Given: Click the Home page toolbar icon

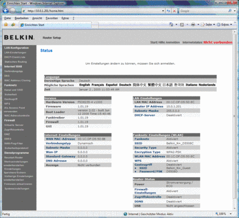Looking at the screenshot, I should (x=171, y=25).
